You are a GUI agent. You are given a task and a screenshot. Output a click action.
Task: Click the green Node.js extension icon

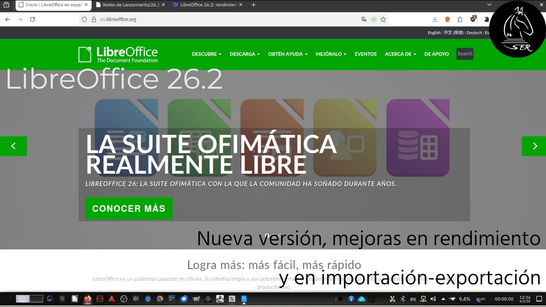(374, 19)
